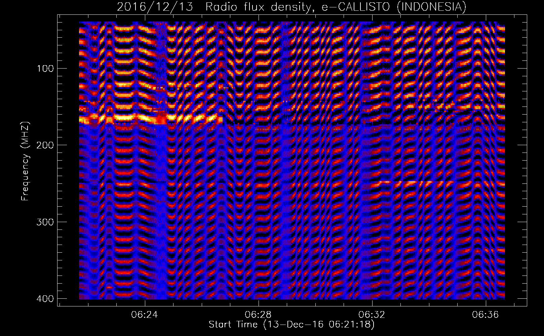Click the 06:36 time tick label
This screenshot has width=544, height=336.
click(485, 315)
